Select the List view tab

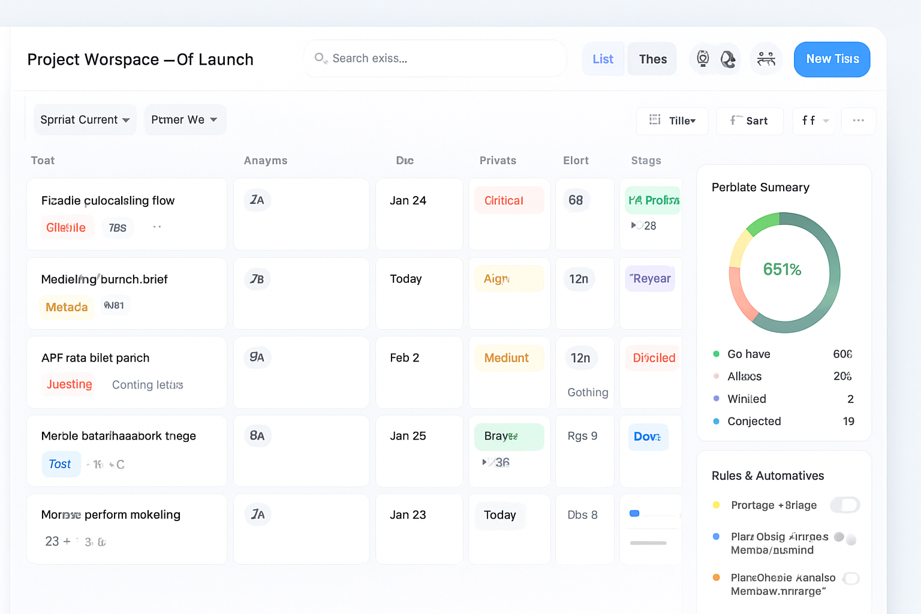(603, 59)
